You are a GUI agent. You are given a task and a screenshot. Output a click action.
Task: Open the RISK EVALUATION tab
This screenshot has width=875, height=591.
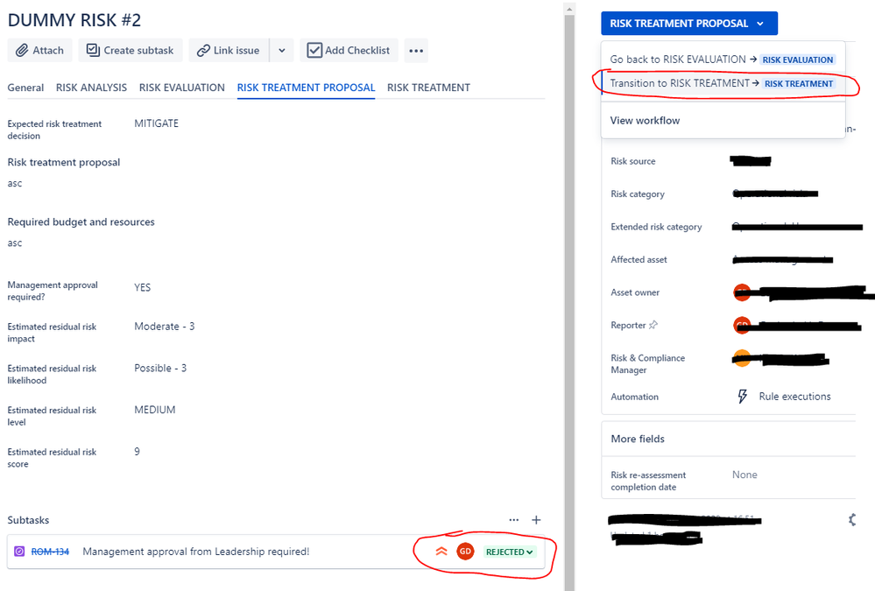point(182,88)
